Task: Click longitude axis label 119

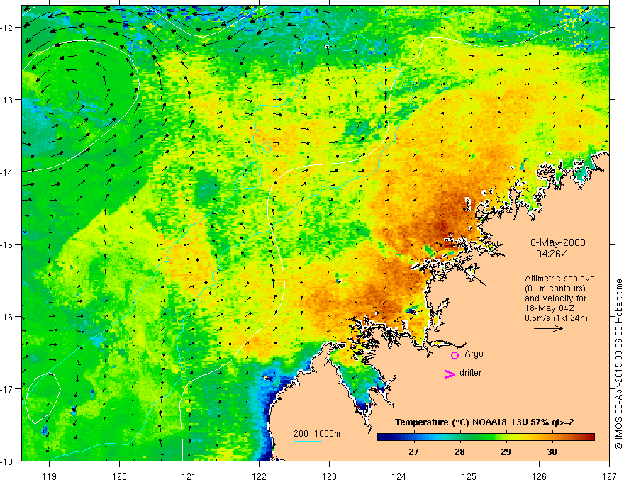Action: point(50,477)
